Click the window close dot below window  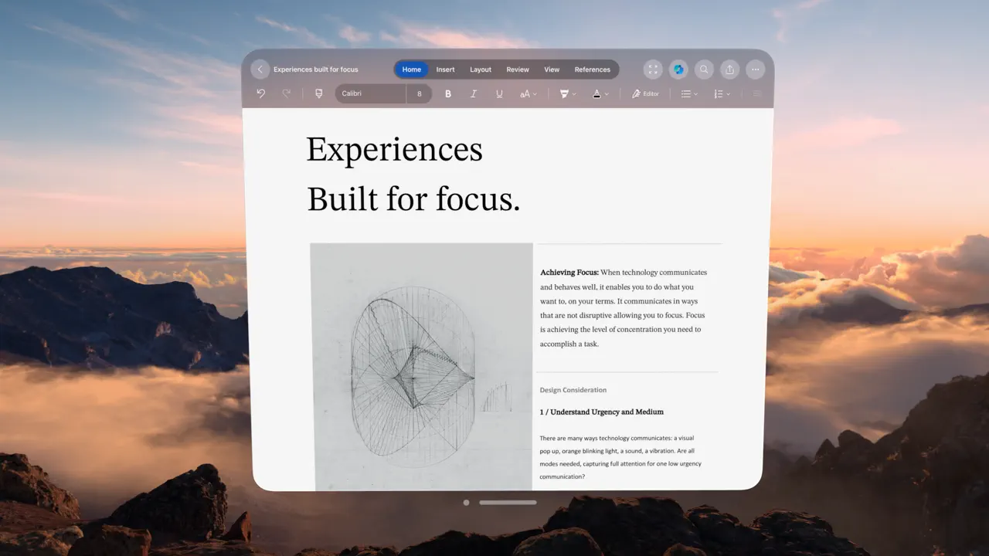coord(466,503)
